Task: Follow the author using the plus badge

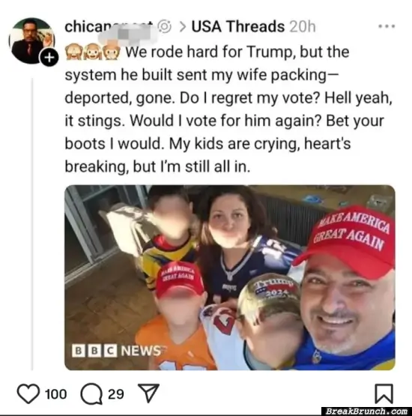Action: coord(49,57)
